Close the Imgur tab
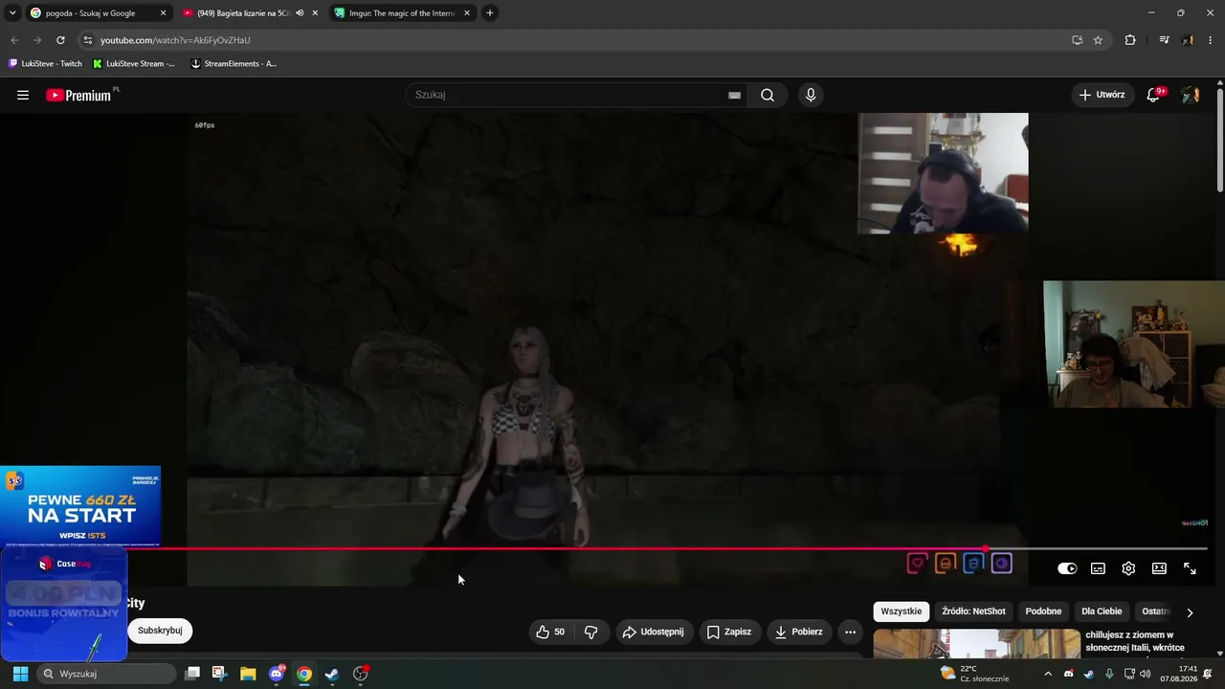This screenshot has height=689, width=1225. [x=466, y=13]
